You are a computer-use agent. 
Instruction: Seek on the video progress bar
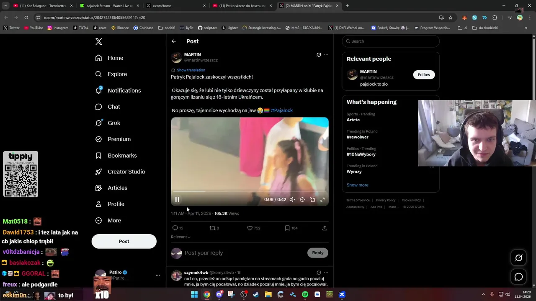[250, 191]
